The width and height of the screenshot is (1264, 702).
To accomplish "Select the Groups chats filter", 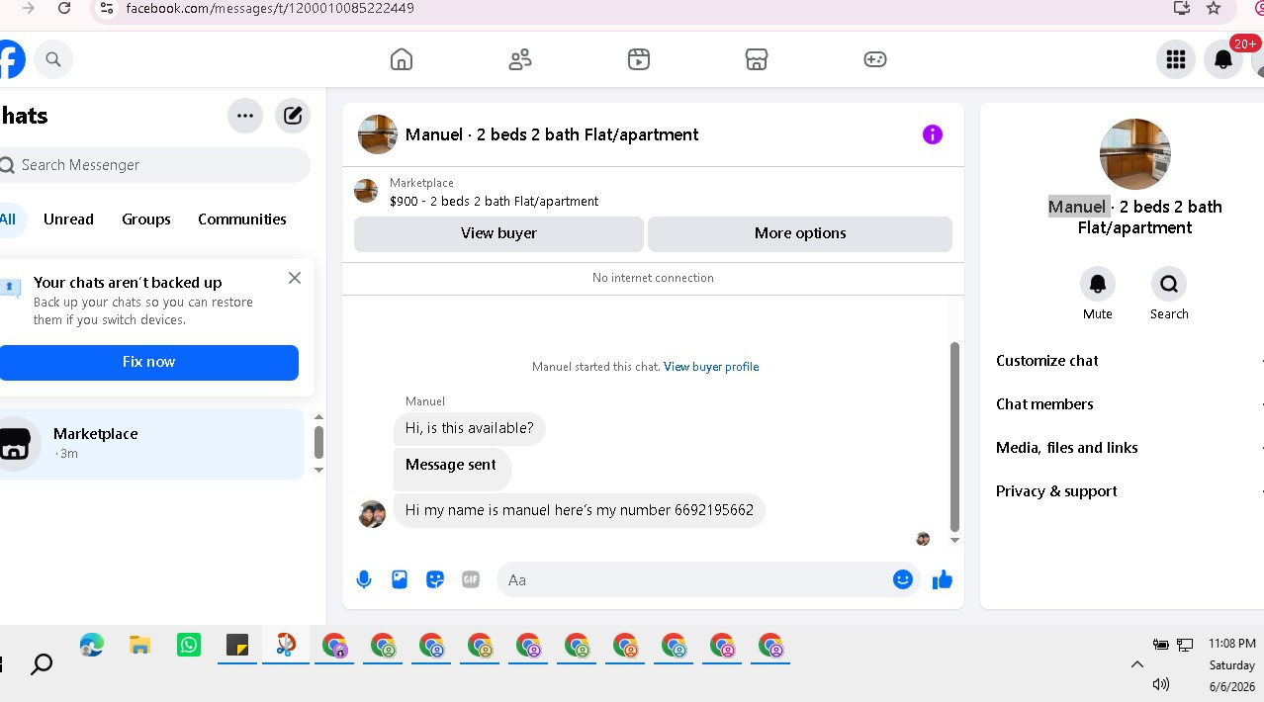I will [x=146, y=219].
